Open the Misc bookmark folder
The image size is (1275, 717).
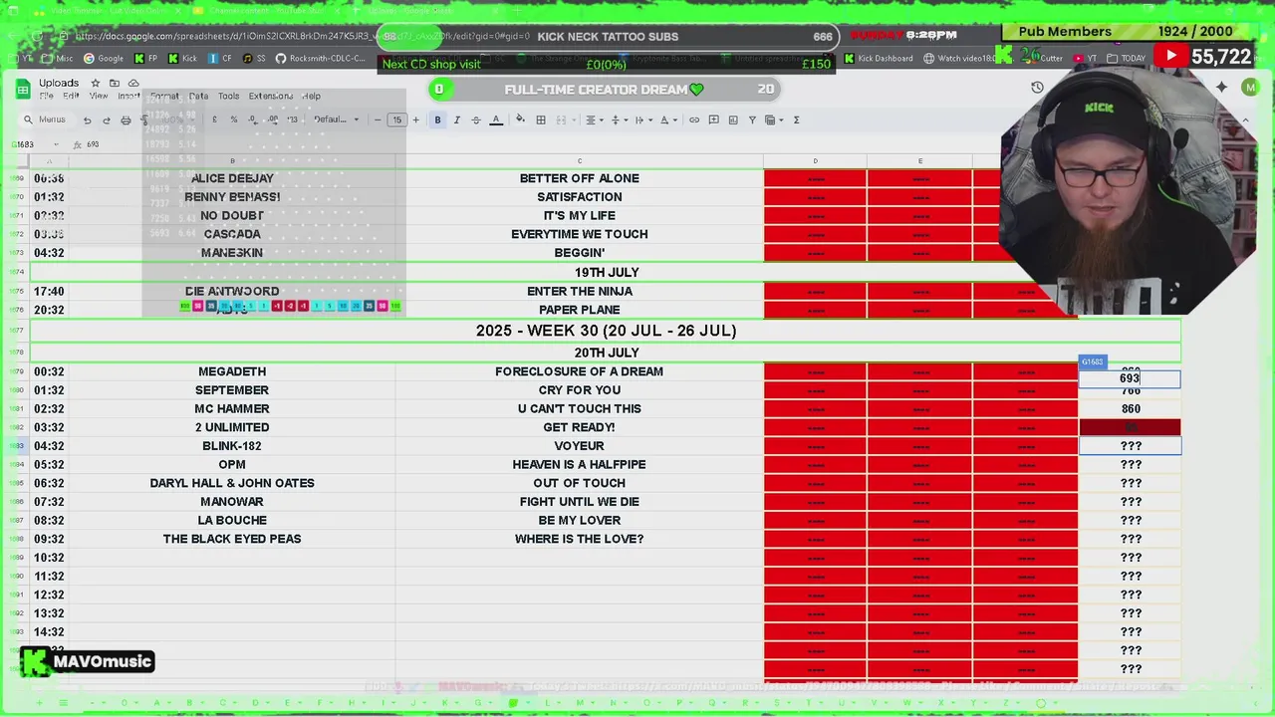click(x=56, y=59)
